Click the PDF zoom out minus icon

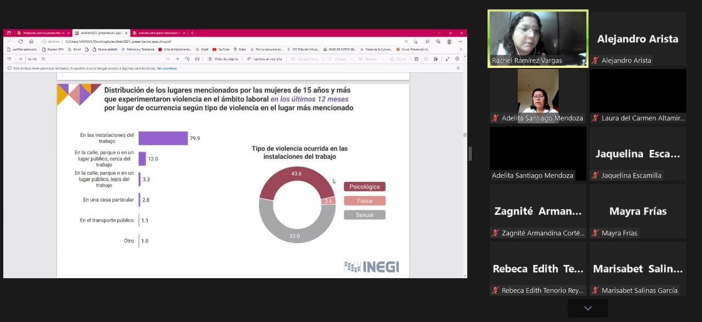(168, 59)
